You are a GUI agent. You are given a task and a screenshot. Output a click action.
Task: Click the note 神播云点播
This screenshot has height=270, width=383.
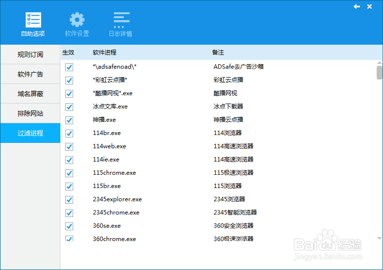click(228, 120)
